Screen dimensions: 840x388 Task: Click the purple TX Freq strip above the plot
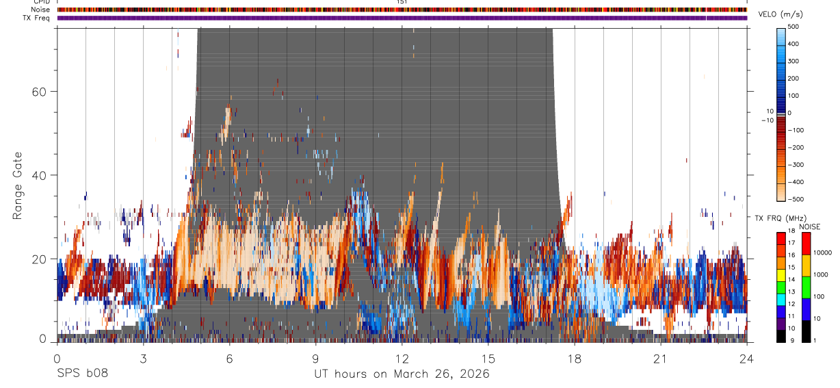point(402,18)
